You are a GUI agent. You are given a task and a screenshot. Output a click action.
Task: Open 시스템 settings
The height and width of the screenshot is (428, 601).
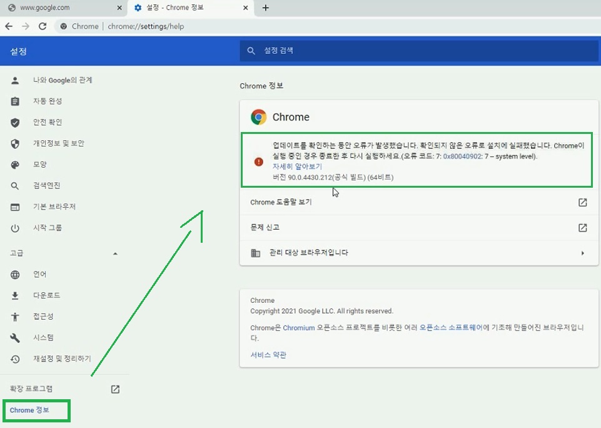pos(43,337)
